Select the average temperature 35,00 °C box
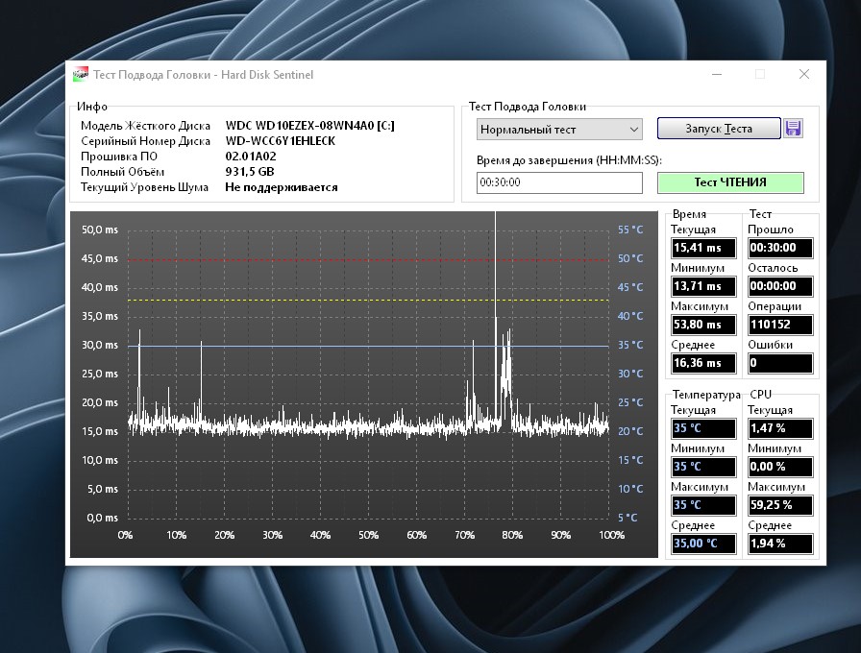This screenshot has width=861, height=653. (x=703, y=544)
